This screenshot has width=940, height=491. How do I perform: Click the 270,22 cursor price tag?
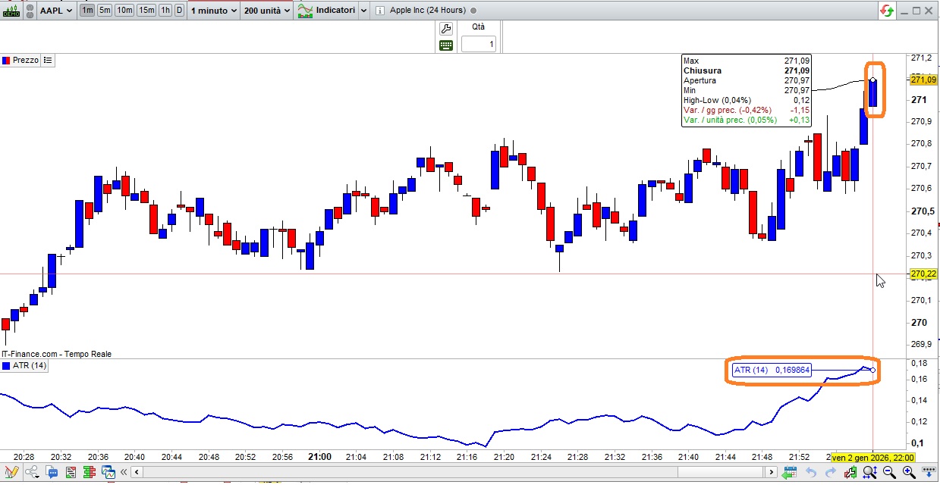point(923,274)
